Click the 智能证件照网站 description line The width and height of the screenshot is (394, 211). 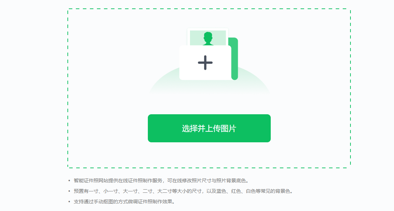(161, 181)
